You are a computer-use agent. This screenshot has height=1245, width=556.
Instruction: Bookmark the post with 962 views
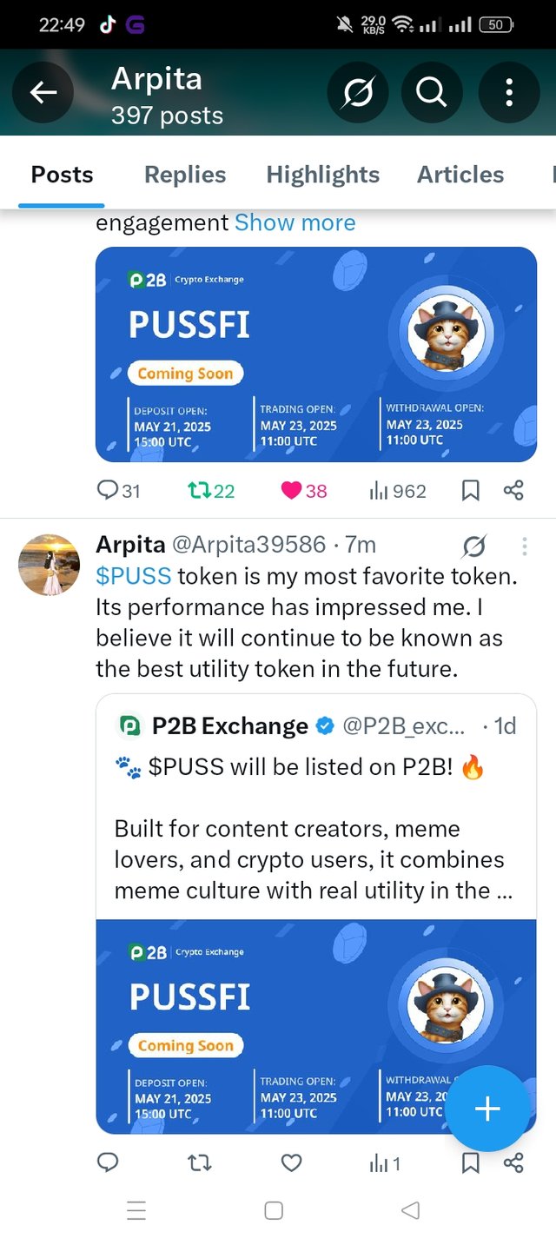(470, 491)
